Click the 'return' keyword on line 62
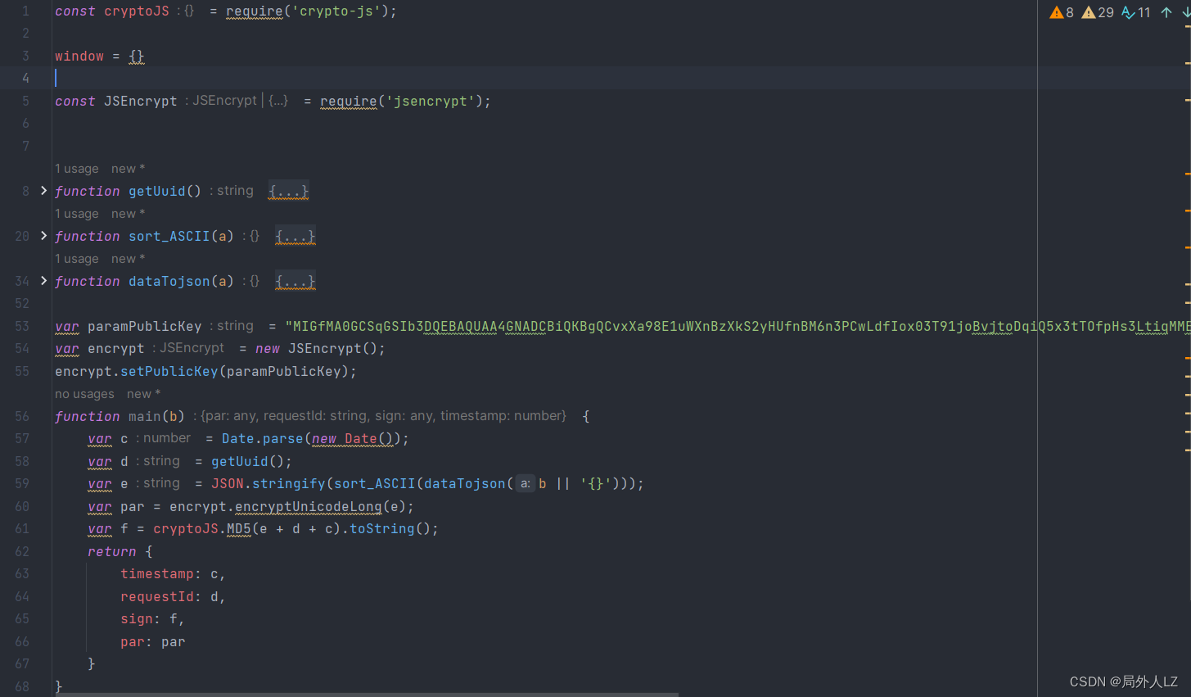1191x697 pixels. pos(112,552)
